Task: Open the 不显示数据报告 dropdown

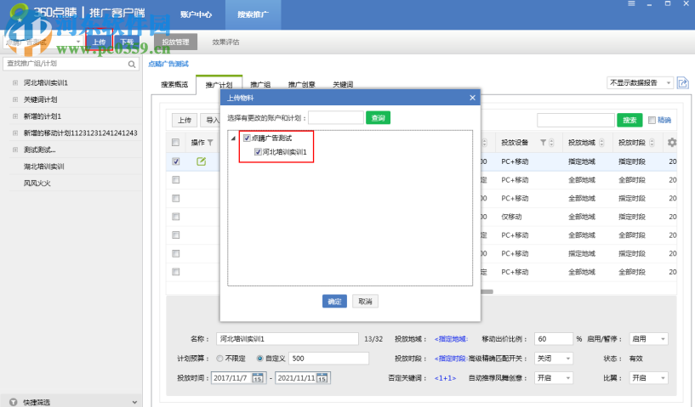Action: [x=640, y=82]
